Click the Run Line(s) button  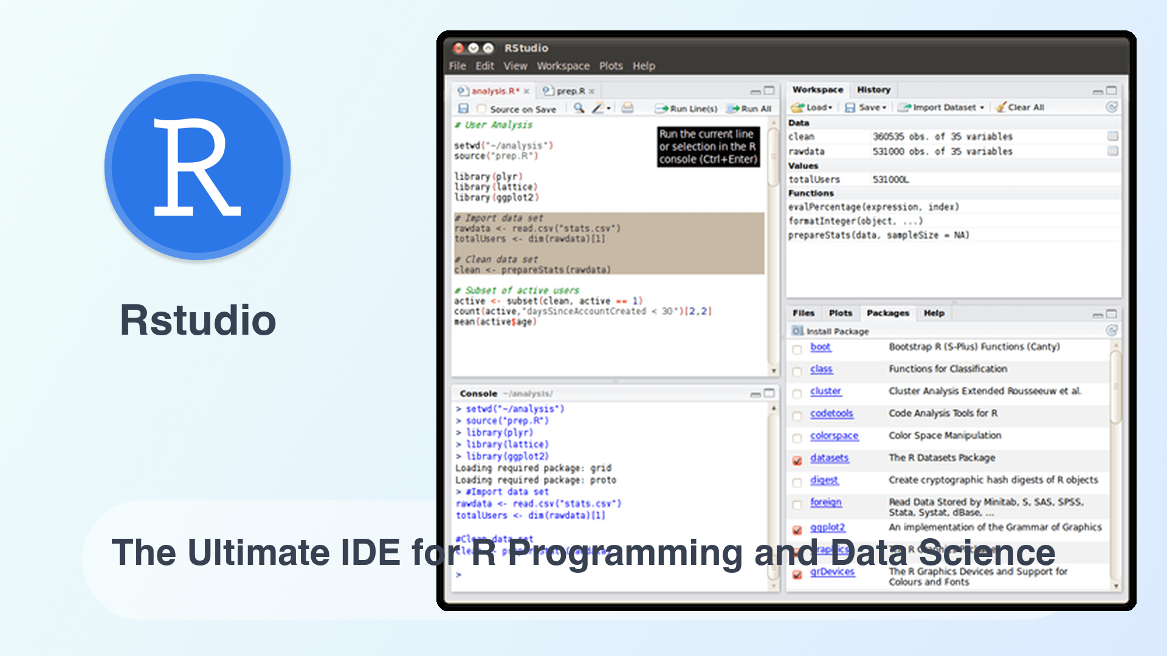coord(686,109)
